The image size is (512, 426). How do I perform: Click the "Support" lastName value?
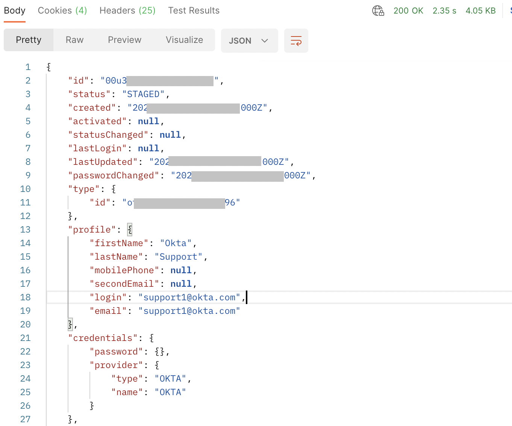(x=179, y=257)
